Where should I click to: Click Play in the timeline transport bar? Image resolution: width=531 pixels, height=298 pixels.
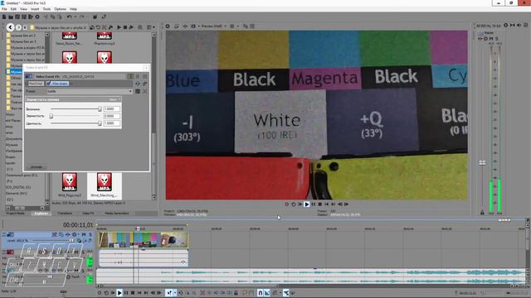(x=119, y=293)
